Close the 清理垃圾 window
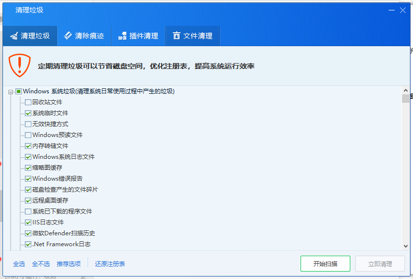413x279 pixels. click(403, 10)
